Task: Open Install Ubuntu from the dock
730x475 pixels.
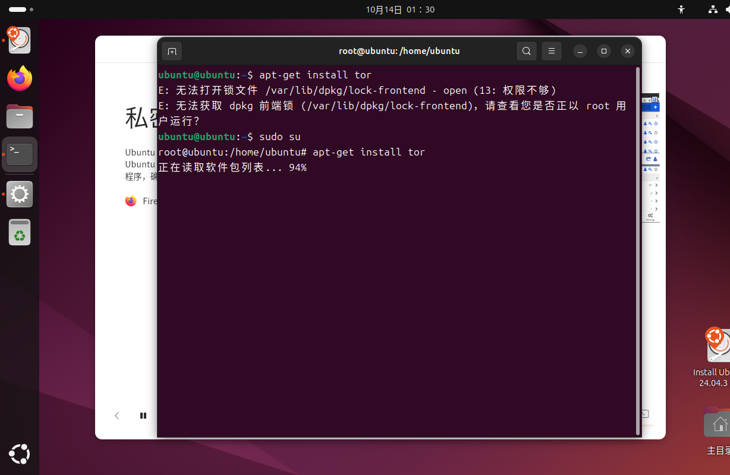Action: pos(20,40)
